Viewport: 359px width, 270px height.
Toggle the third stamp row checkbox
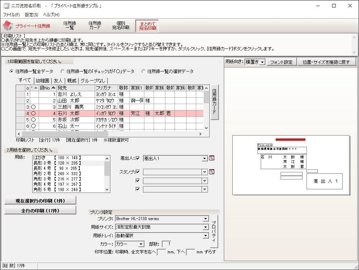tap(138, 189)
